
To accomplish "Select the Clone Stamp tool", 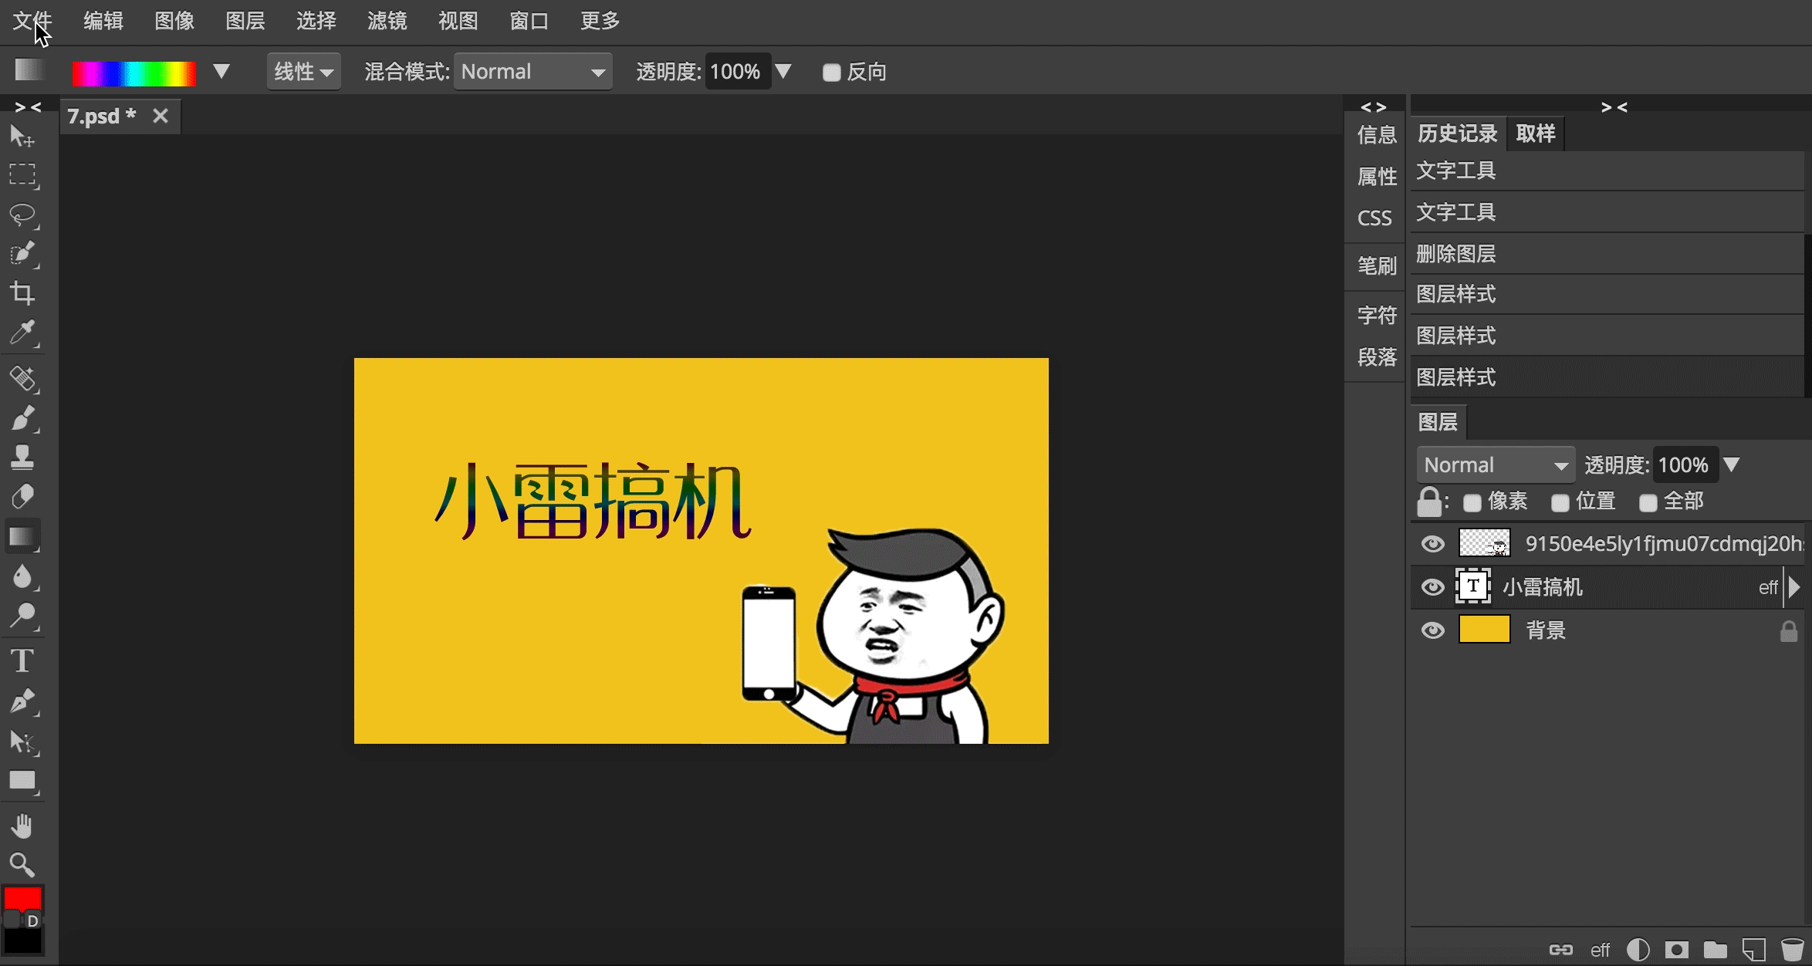I will click(x=22, y=458).
